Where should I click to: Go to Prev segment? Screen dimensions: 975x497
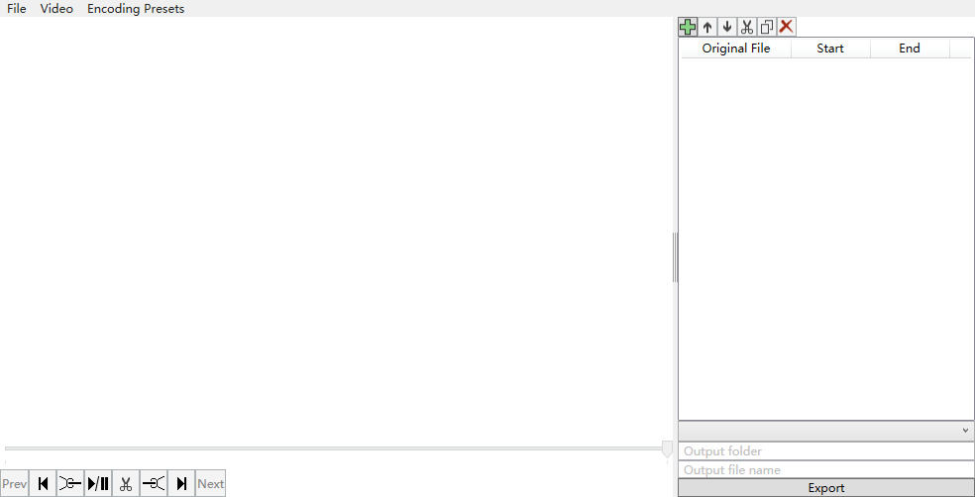pyautogui.click(x=14, y=483)
